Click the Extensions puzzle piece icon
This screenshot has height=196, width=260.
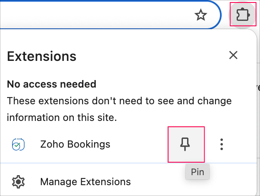(x=242, y=15)
